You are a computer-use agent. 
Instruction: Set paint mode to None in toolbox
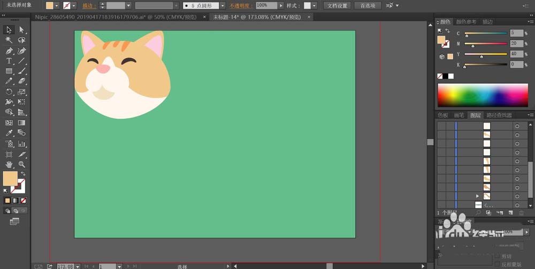(23, 201)
